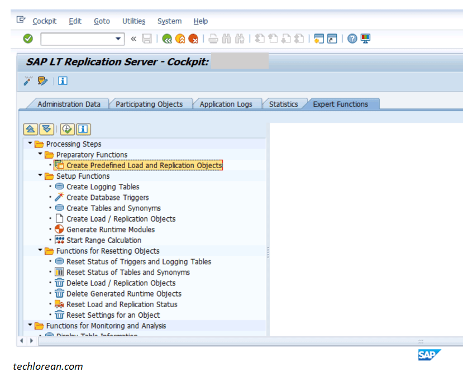Switch to the Statistics tab
The image size is (463, 377).
284,104
